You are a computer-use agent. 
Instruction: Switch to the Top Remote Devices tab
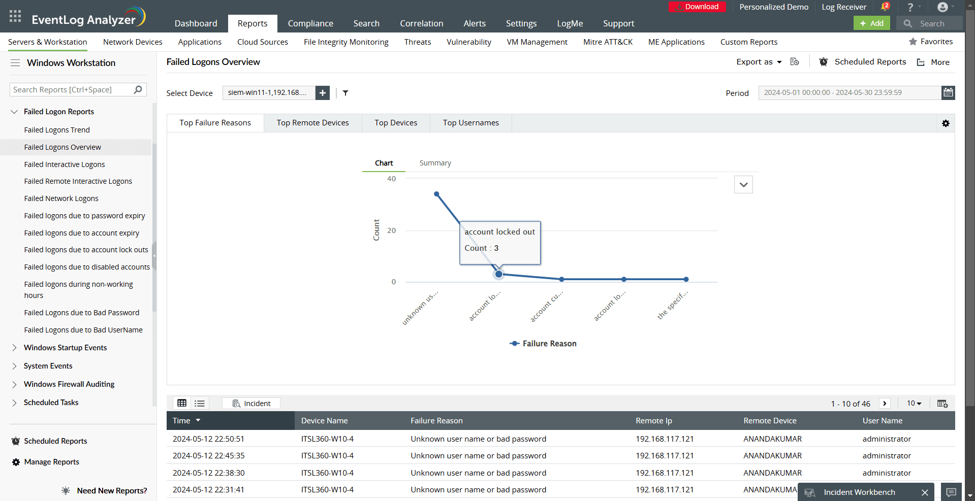(312, 122)
